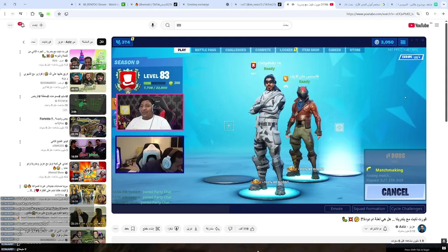Viewport: 448px width, 252px height.
Task: Open the YouTube notifications bell
Action: (22, 25)
